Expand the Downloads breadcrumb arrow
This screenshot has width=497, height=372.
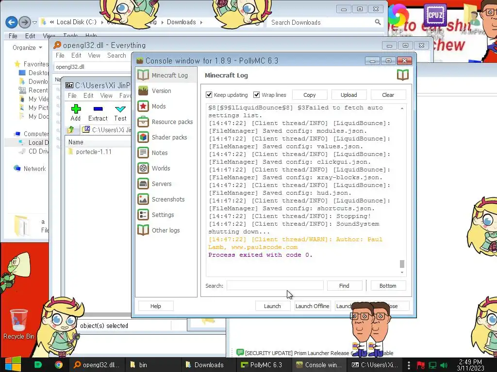click(x=201, y=22)
